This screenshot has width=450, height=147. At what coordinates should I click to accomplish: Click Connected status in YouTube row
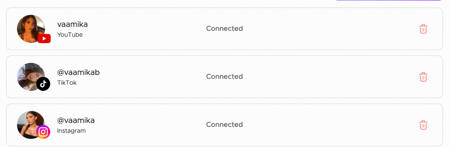point(225,29)
